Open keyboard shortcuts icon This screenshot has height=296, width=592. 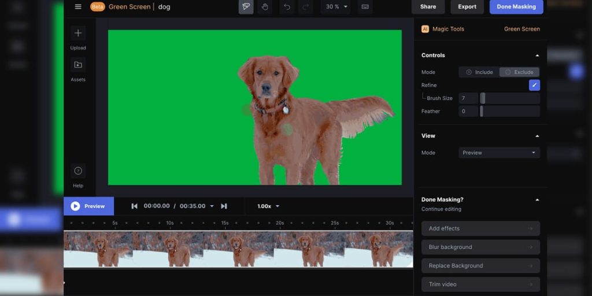365,7
